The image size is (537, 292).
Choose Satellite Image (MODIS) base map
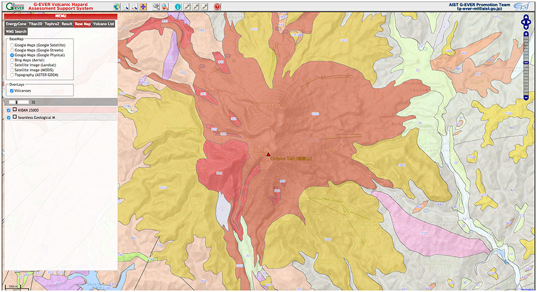click(12, 70)
